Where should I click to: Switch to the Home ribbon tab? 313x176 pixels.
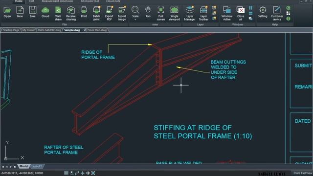pos(19,1)
